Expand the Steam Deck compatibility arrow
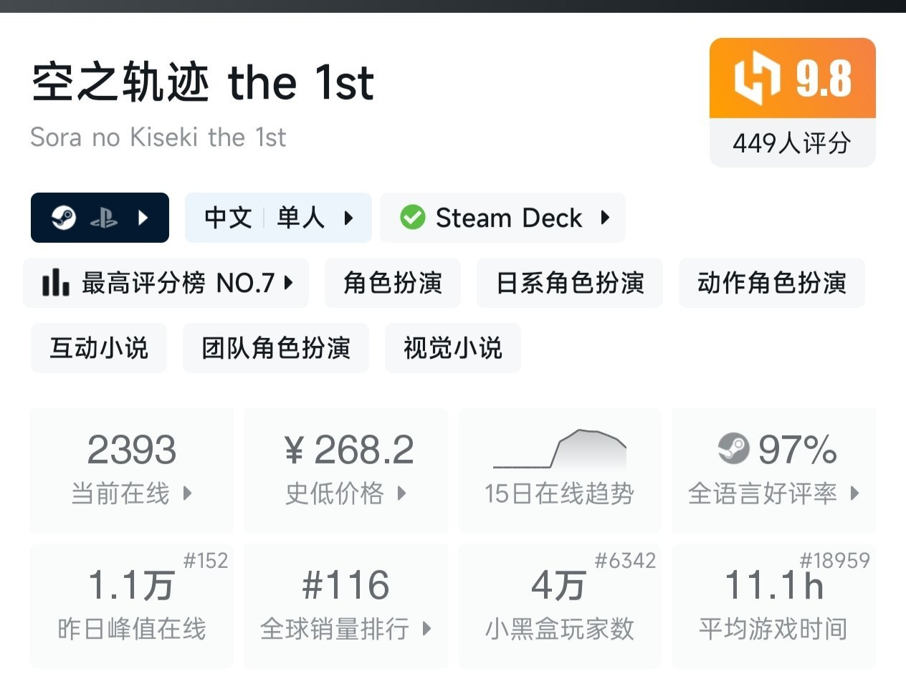The width and height of the screenshot is (906, 674). [x=605, y=218]
